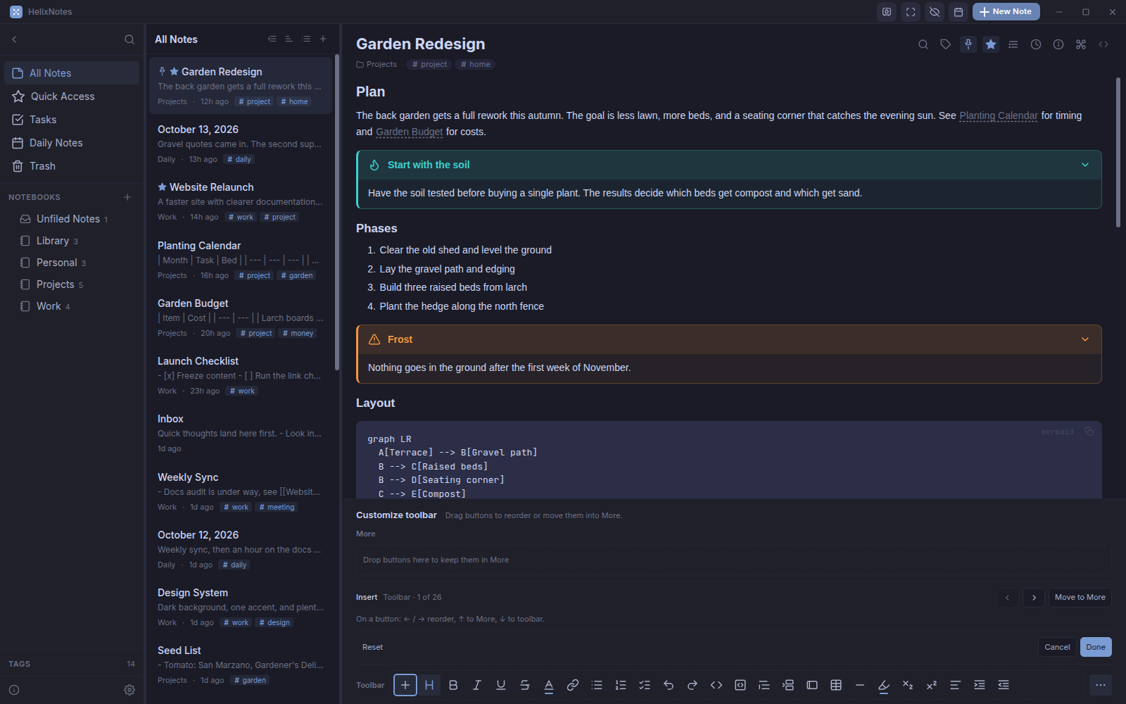Apply underline formatting
The width and height of the screenshot is (1126, 704).
tap(501, 685)
